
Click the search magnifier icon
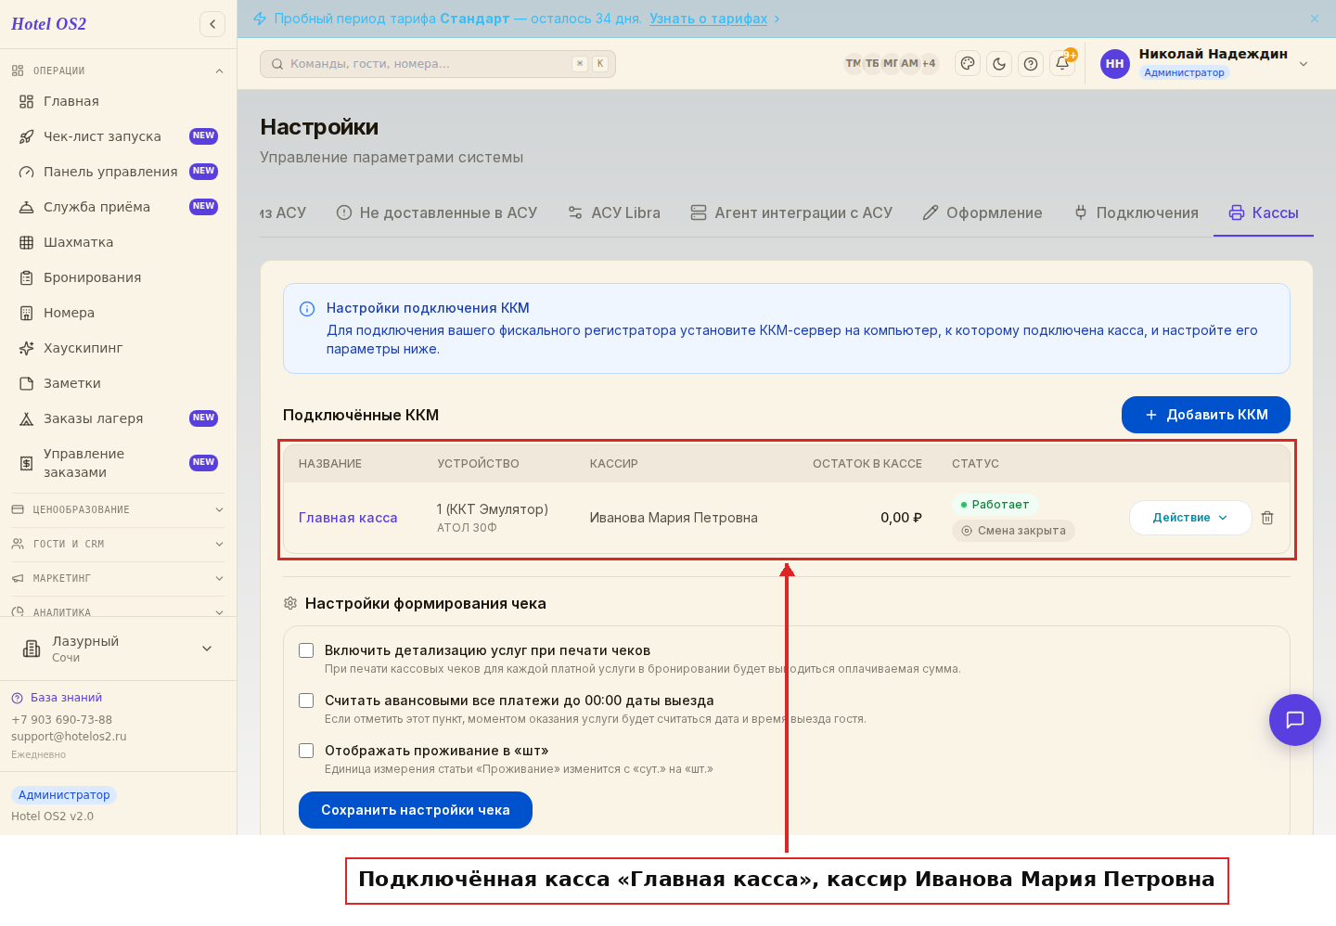tap(277, 64)
